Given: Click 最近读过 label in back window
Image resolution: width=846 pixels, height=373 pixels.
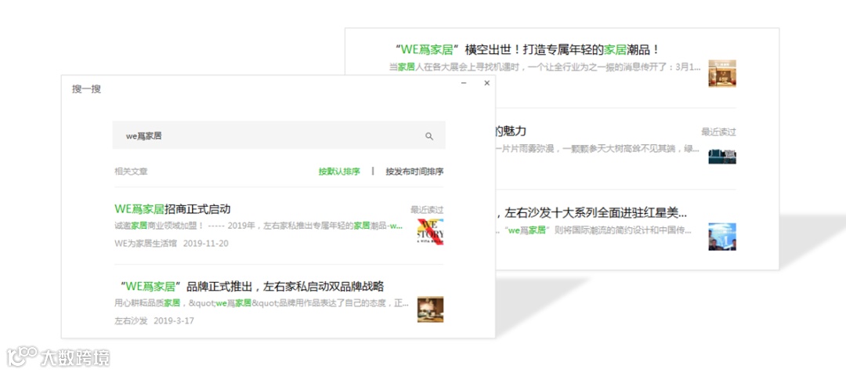Looking at the screenshot, I should (718, 132).
